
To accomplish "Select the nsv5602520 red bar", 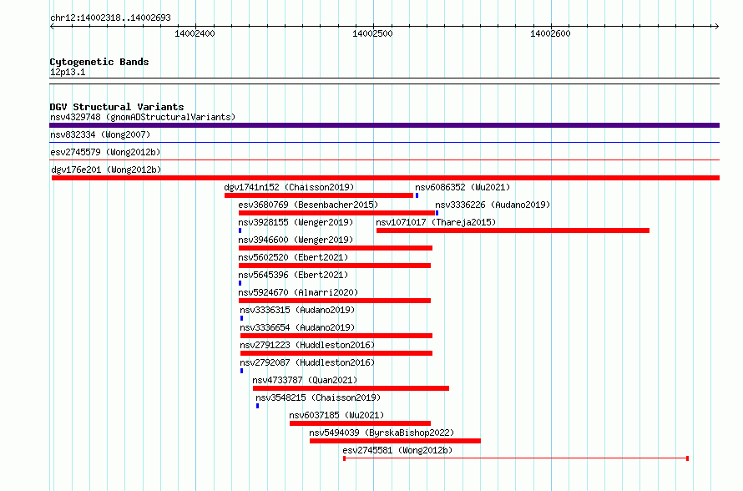I will coord(335,266).
